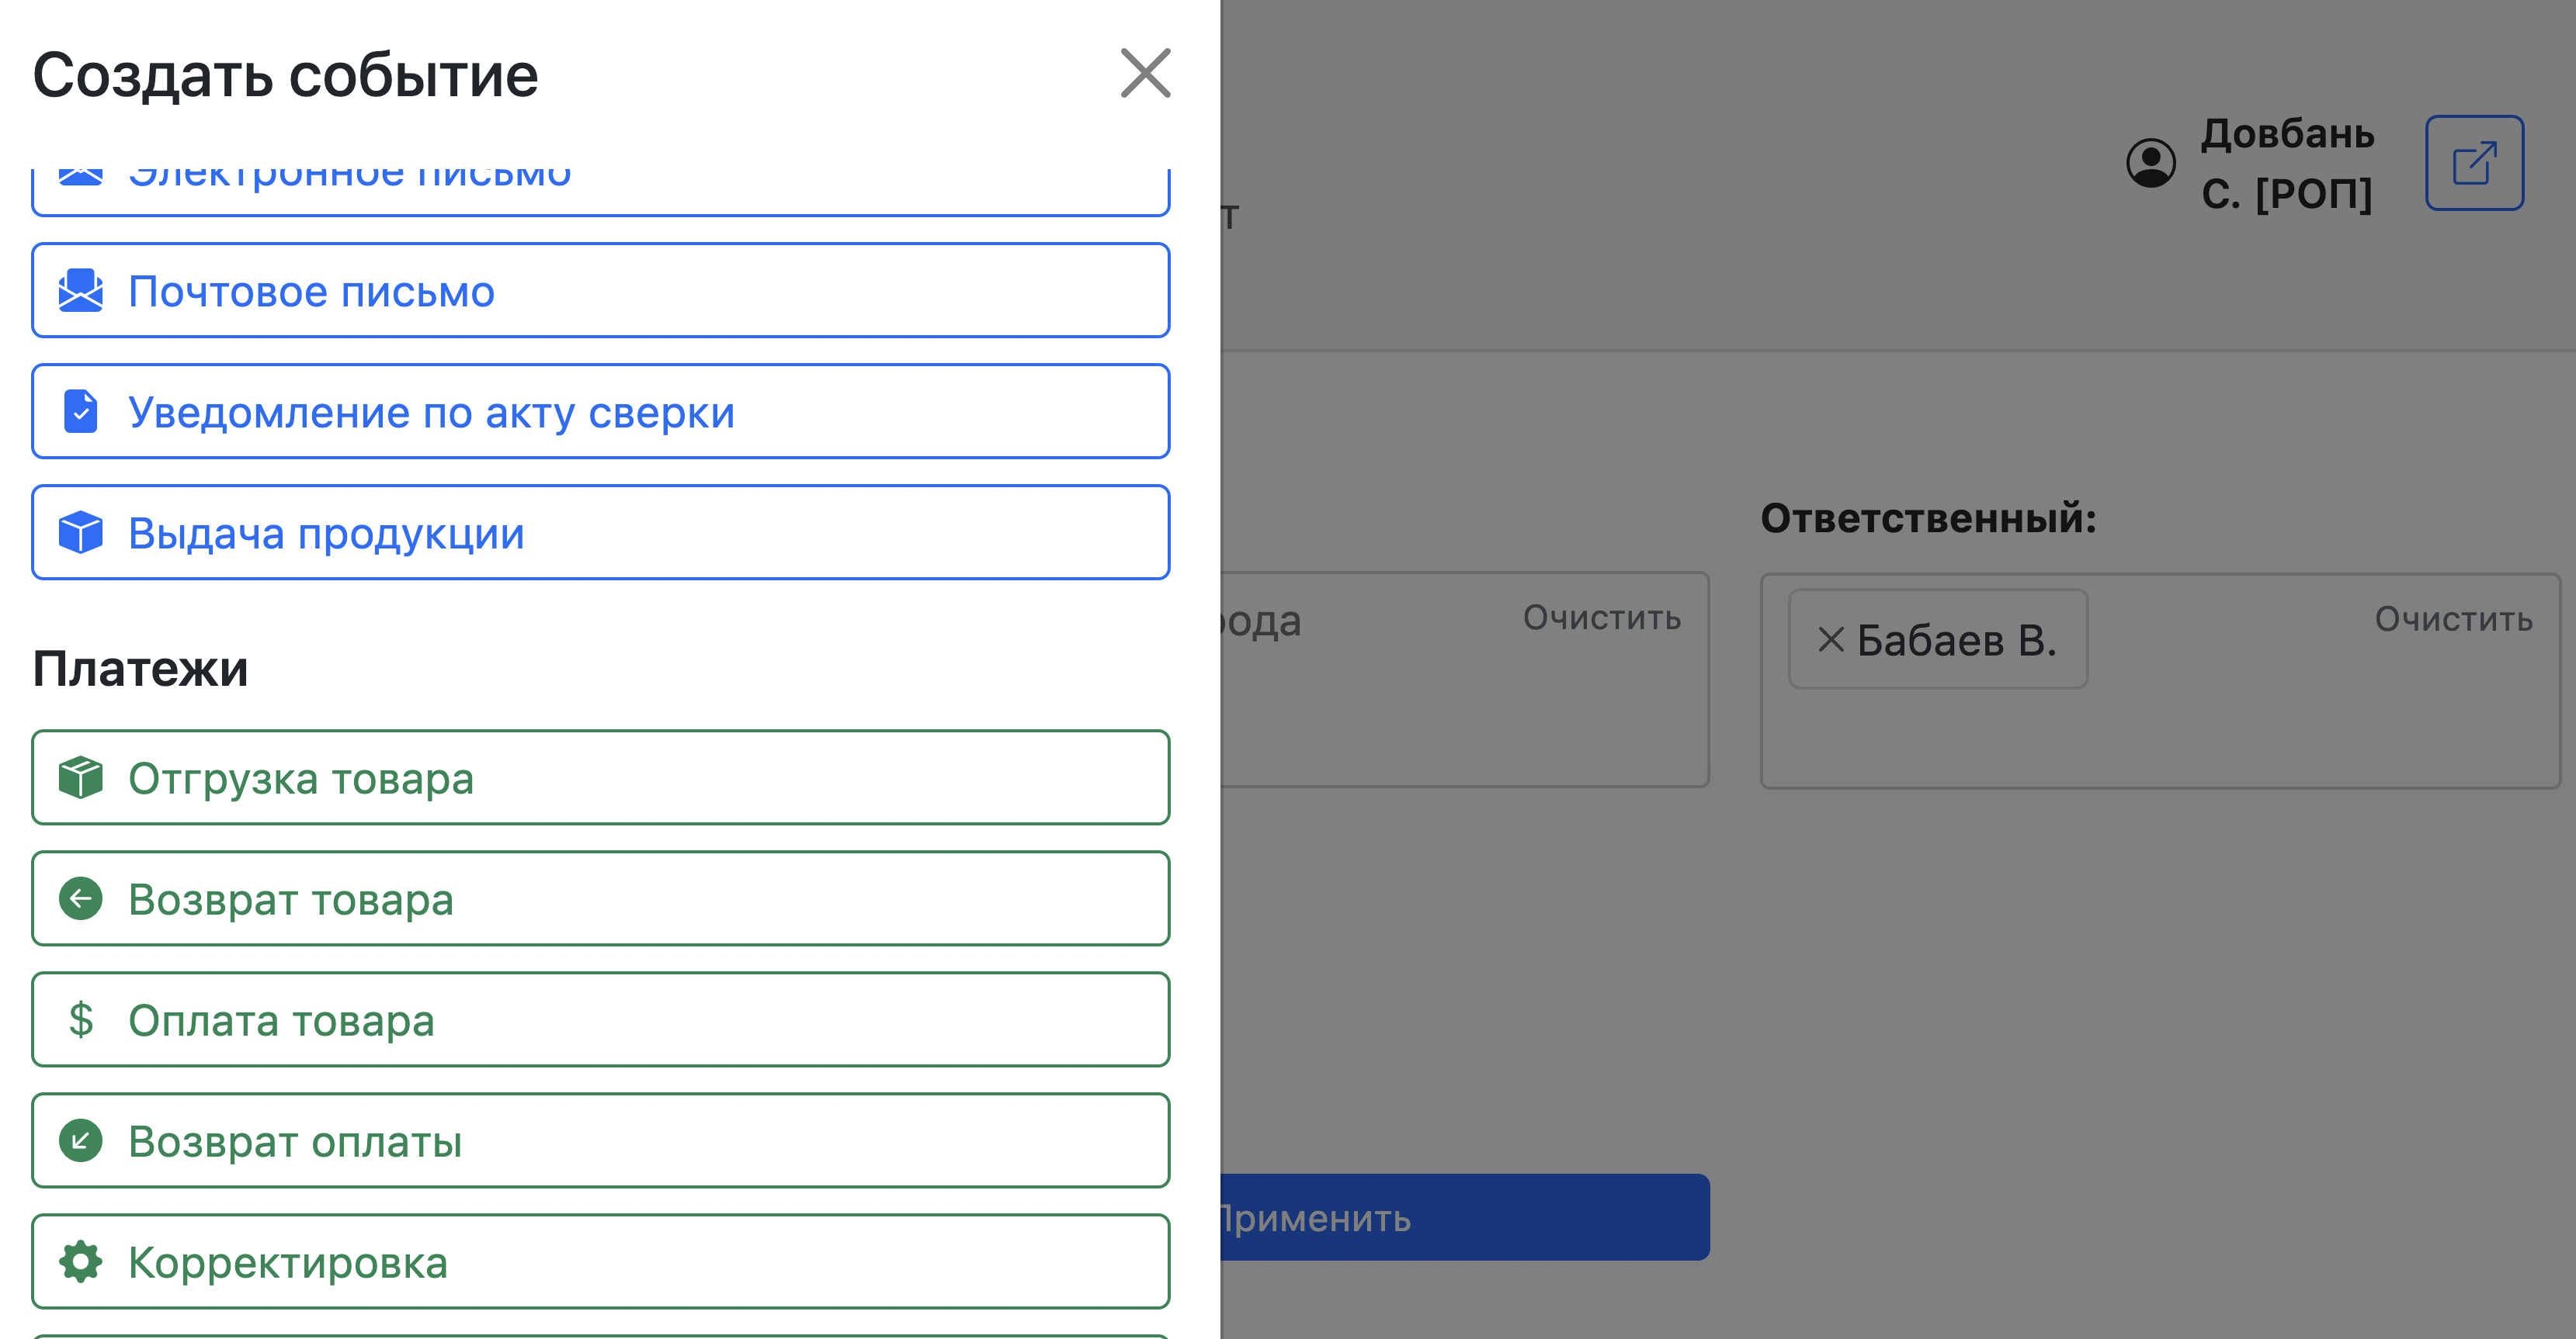2576x1339 pixels.
Task: Click the back-arrow icon for Возврат товара
Action: (81, 898)
